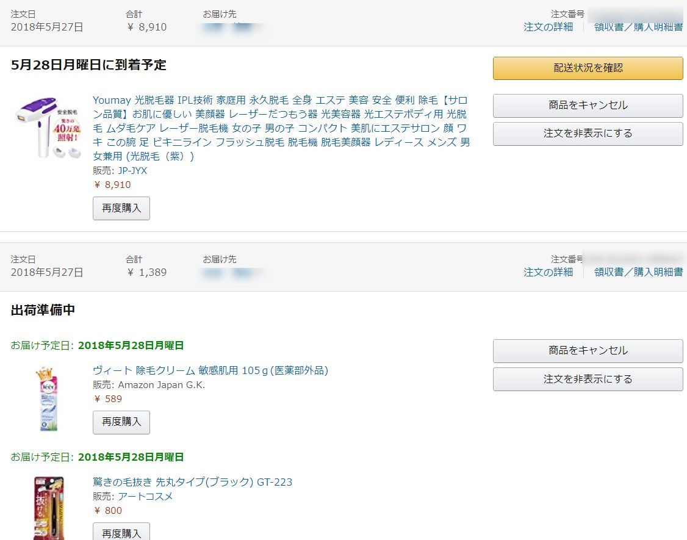
Task: Cancel item in the ¥1,389 order
Action: [x=588, y=351]
